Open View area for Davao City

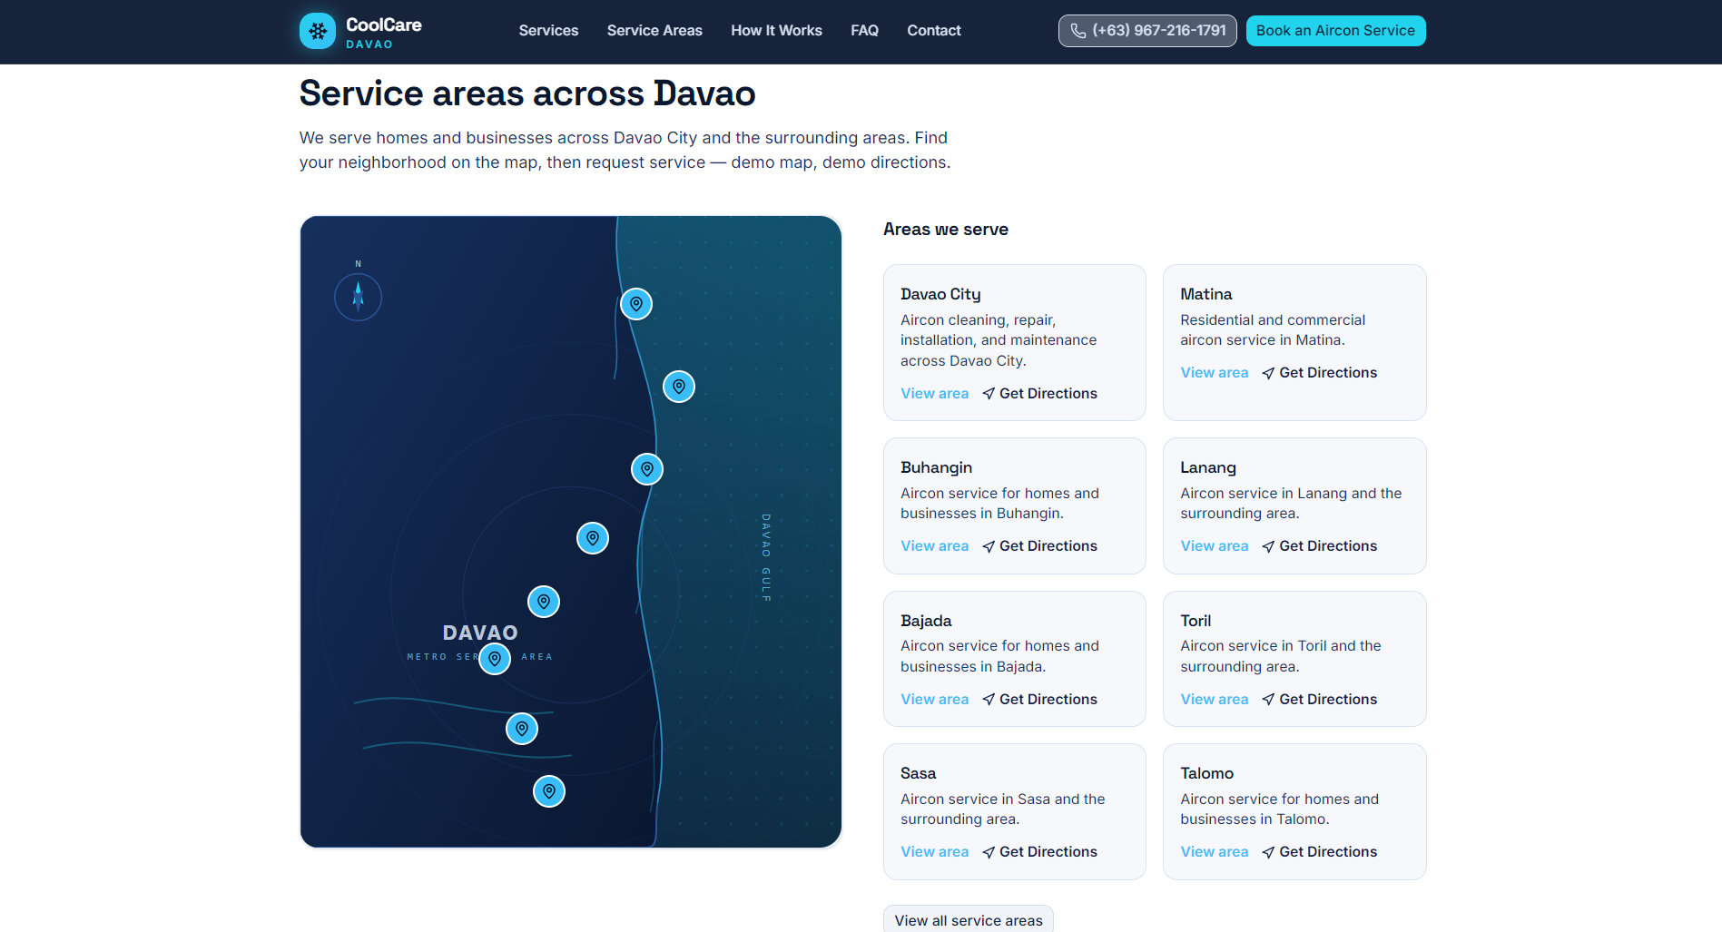pyautogui.click(x=934, y=394)
